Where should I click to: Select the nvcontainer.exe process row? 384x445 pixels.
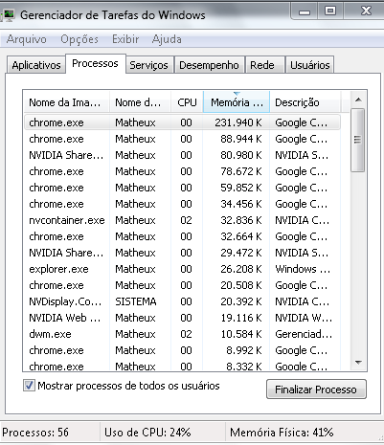182,220
